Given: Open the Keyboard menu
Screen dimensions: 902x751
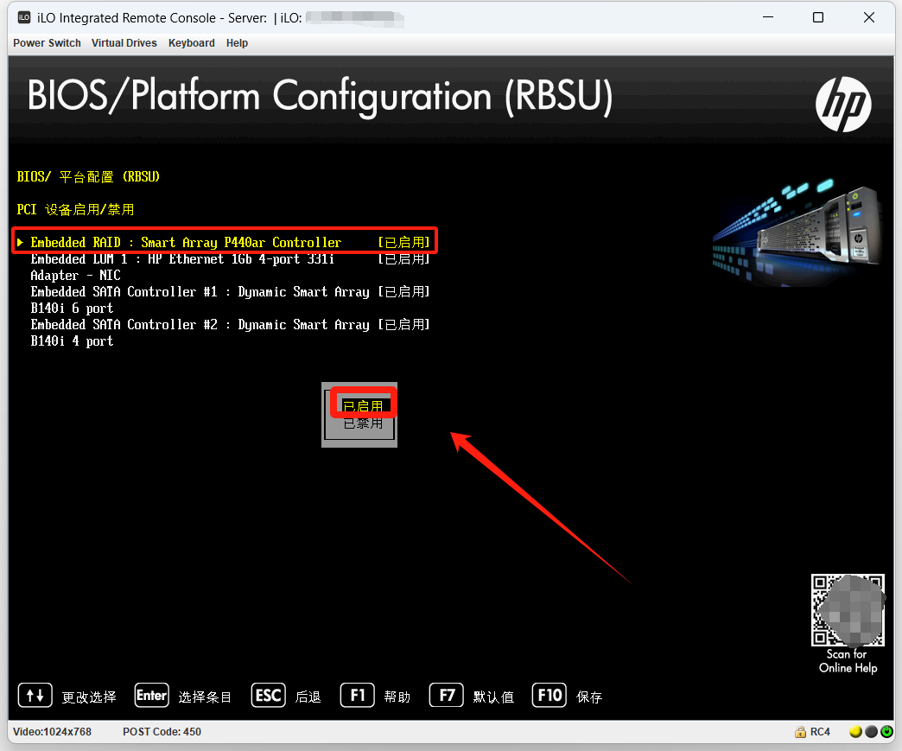Looking at the screenshot, I should point(191,43).
